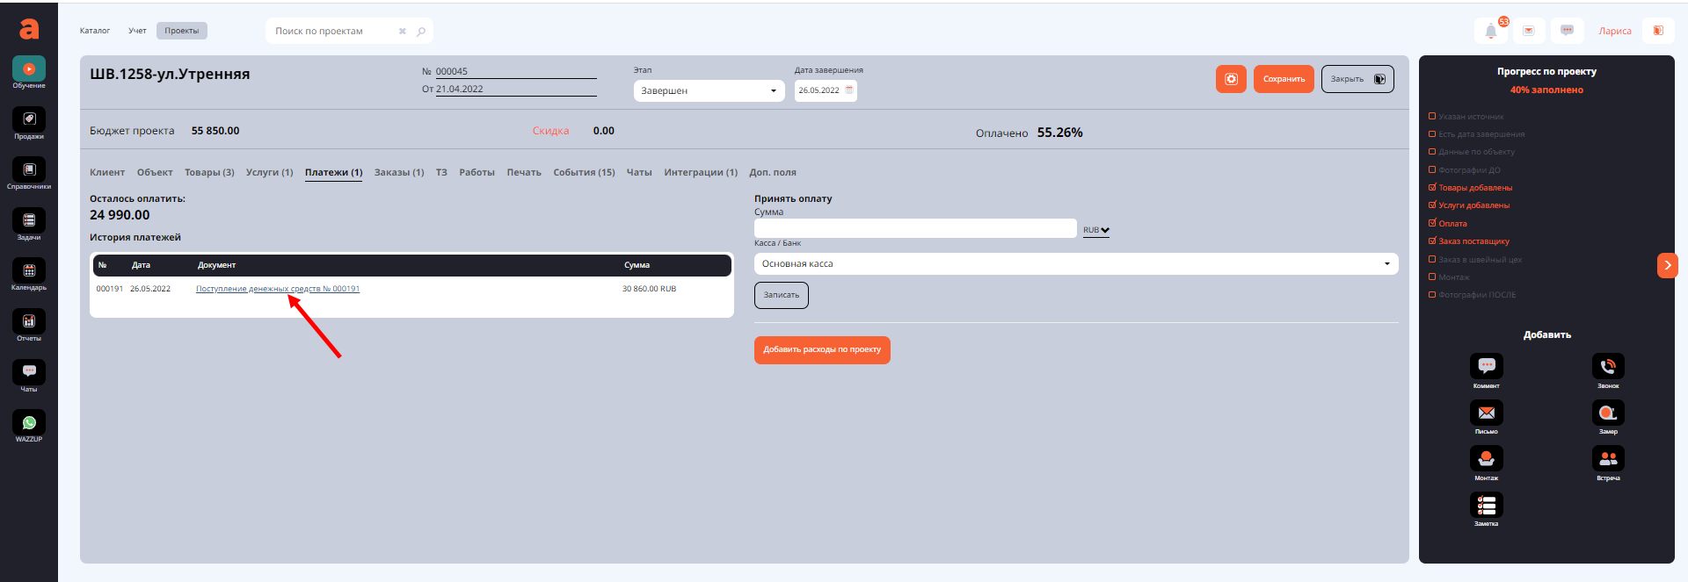Click the Сохранить button
The image size is (1688, 582).
click(1284, 79)
